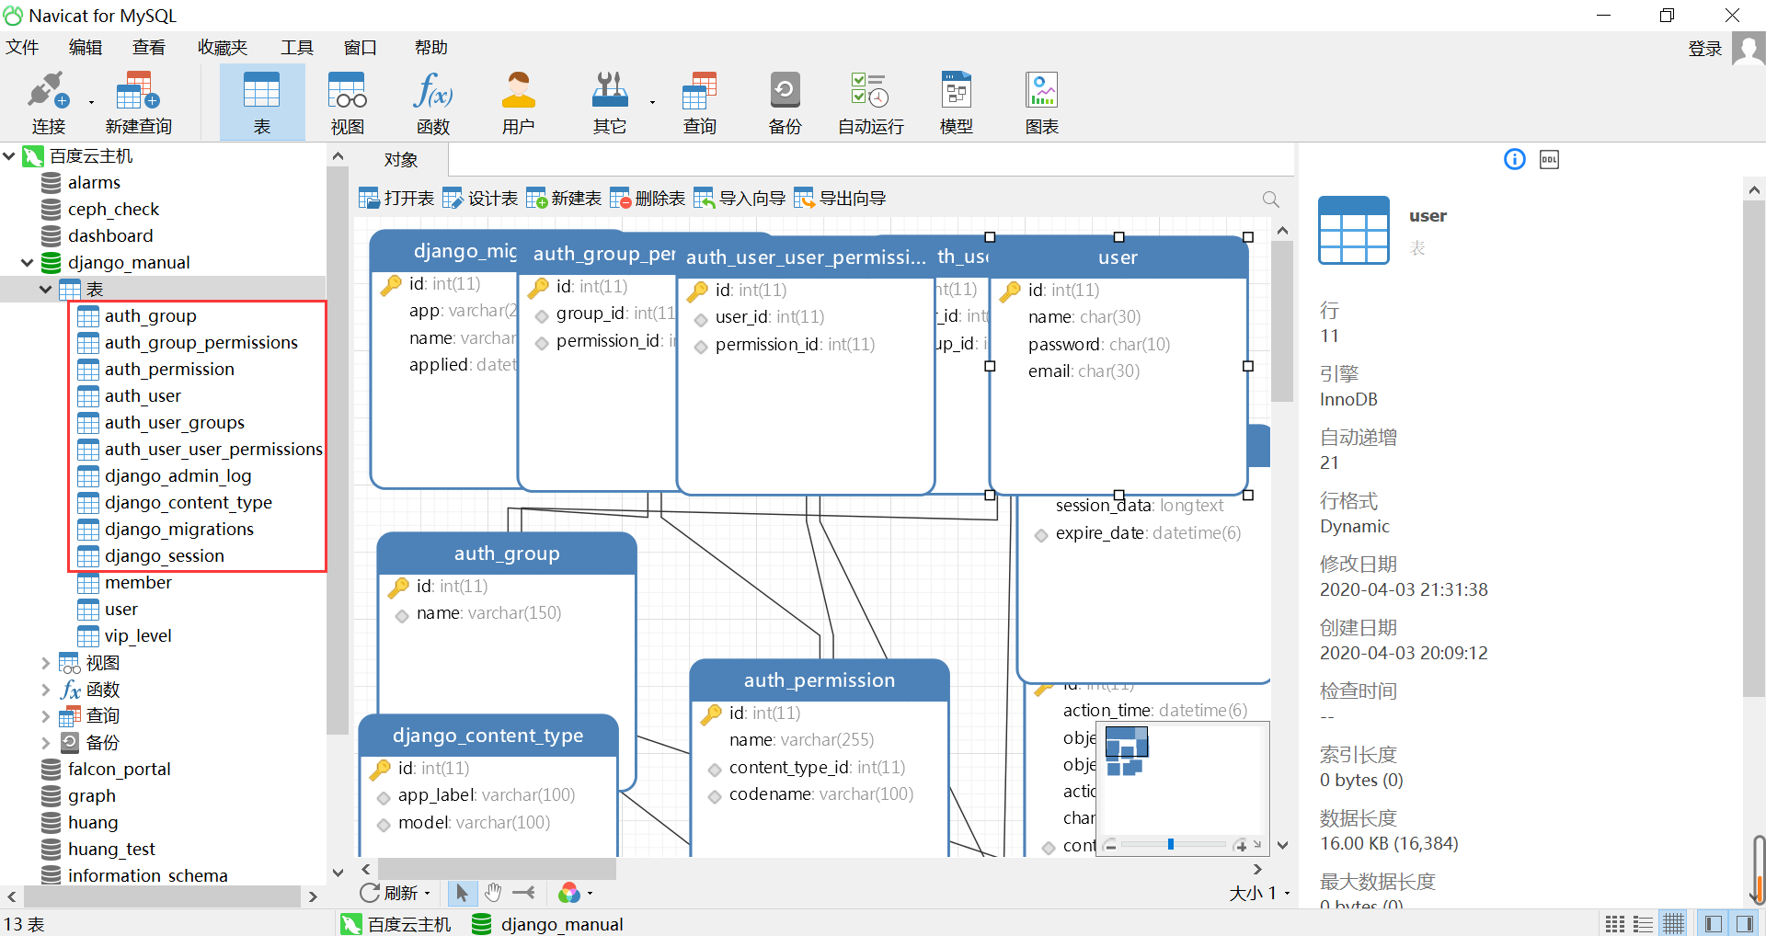Select the pointer tool in the ER toolbar
This screenshot has height=936, width=1766.
tap(462, 892)
